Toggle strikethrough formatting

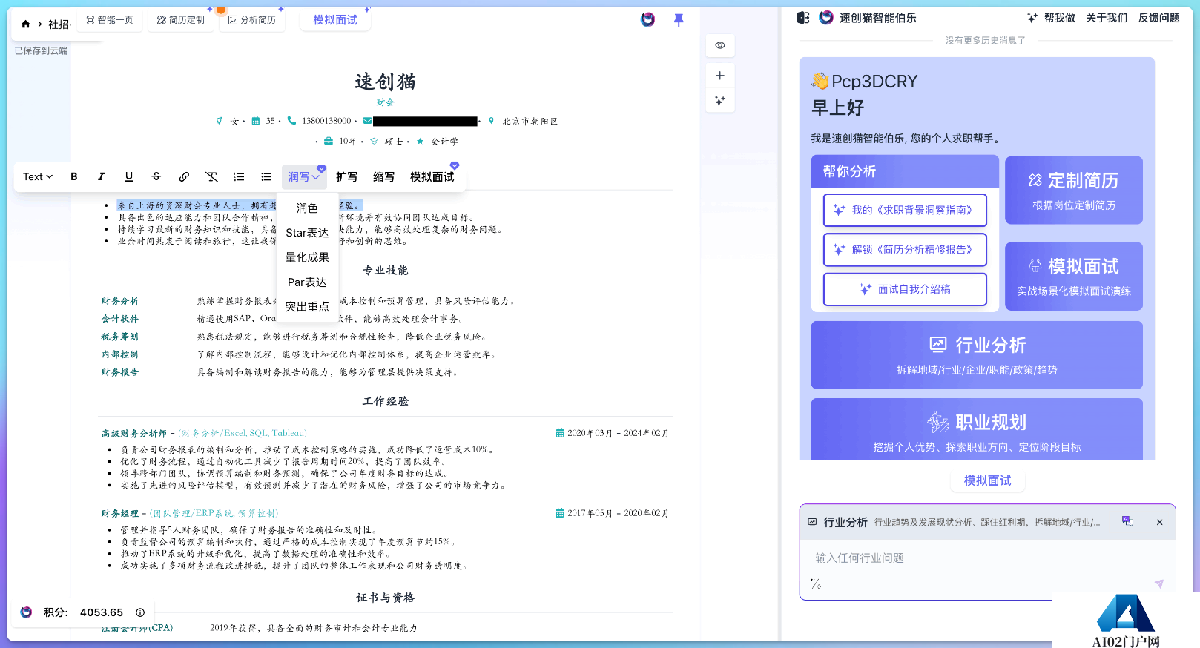point(156,176)
